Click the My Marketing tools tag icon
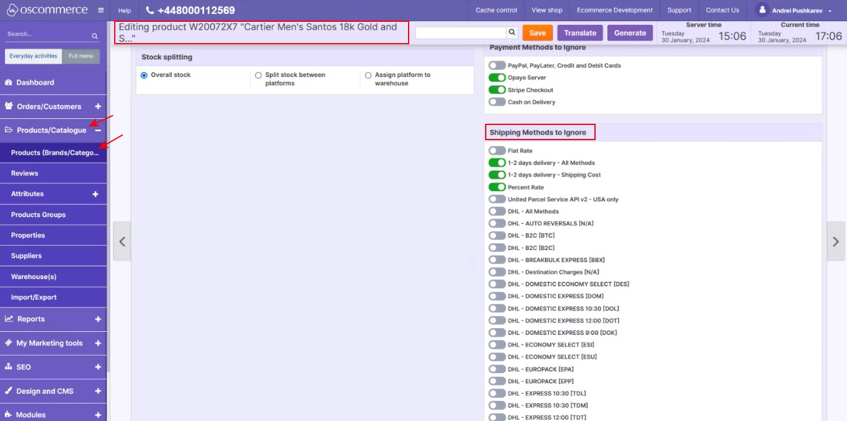This screenshot has height=421, width=847. pyautogui.click(x=9, y=343)
